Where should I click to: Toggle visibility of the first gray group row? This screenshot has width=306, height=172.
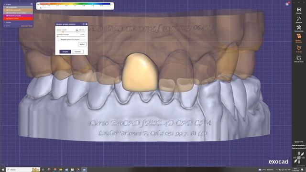(x=7, y=7)
